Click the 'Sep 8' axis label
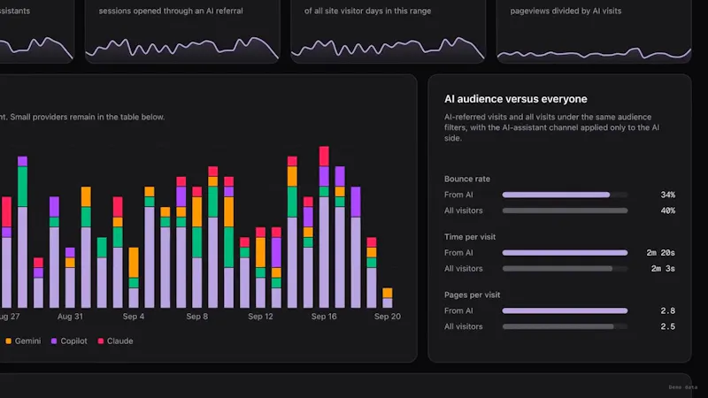This screenshot has height=398, width=708. pos(196,317)
